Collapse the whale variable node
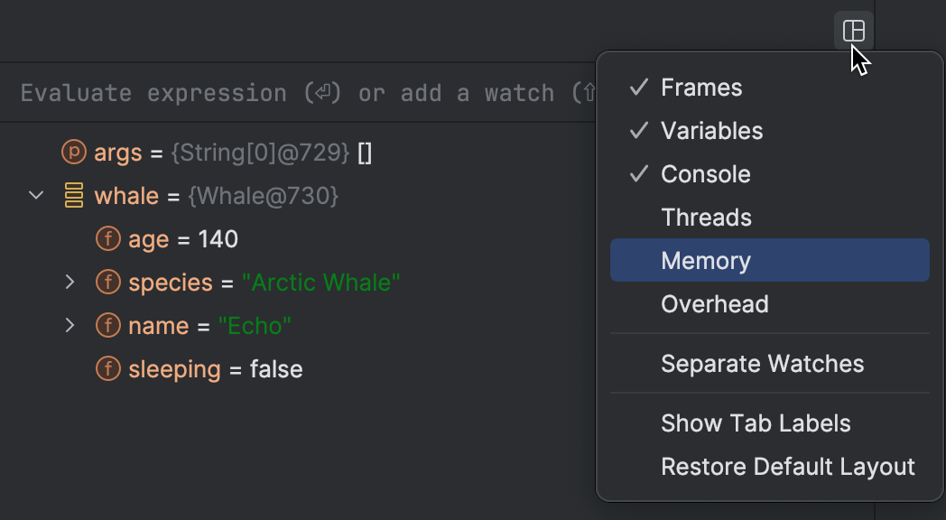Image resolution: width=946 pixels, height=520 pixels. pos(36,196)
